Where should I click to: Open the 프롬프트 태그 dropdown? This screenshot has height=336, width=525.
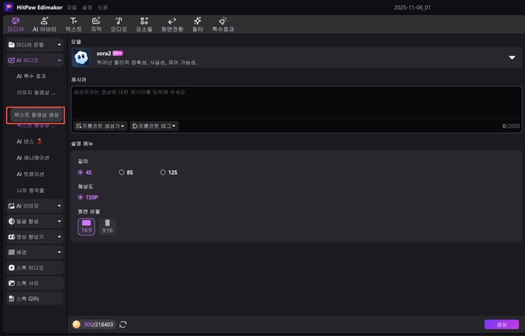[154, 126]
